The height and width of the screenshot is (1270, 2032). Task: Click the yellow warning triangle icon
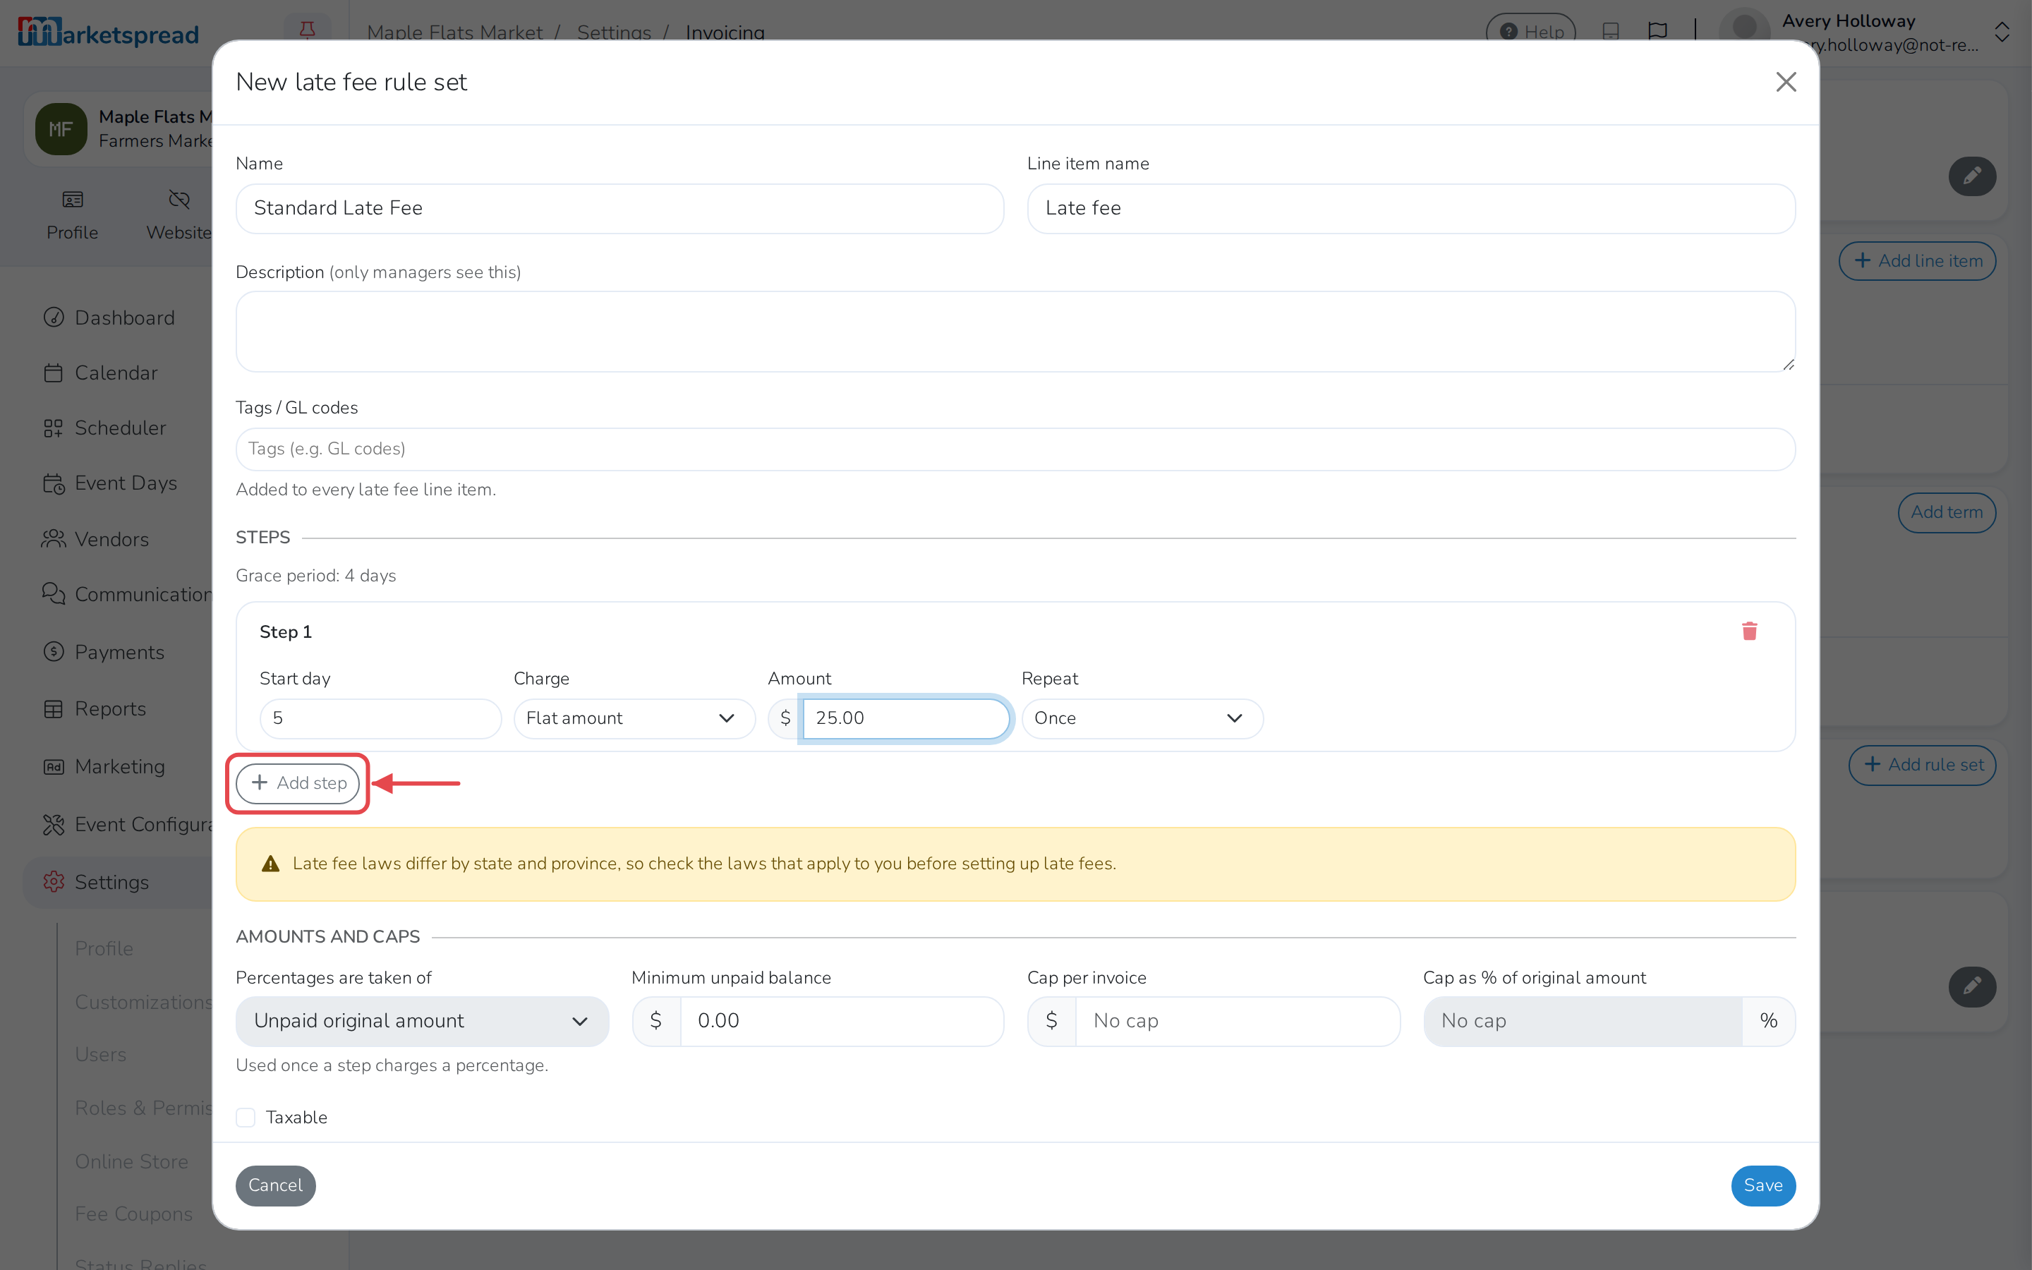(270, 864)
